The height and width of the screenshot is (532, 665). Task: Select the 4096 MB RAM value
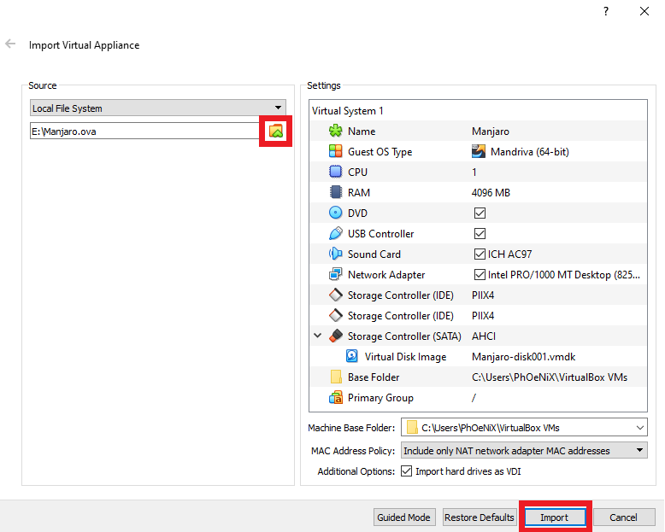click(491, 193)
